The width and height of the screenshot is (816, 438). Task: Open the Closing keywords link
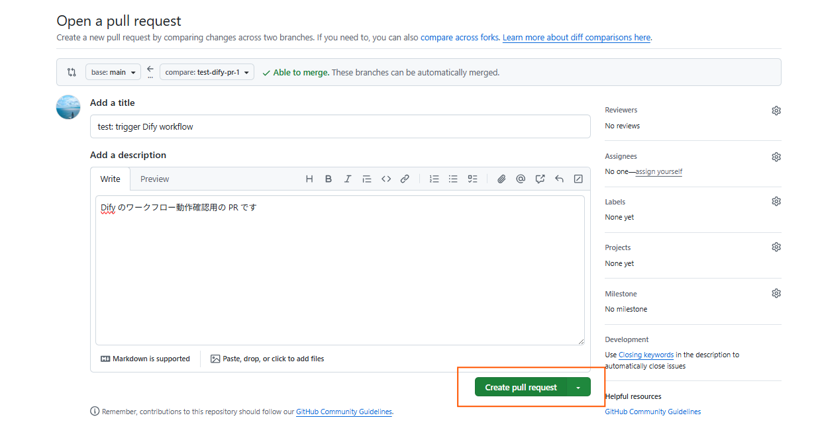coord(646,355)
